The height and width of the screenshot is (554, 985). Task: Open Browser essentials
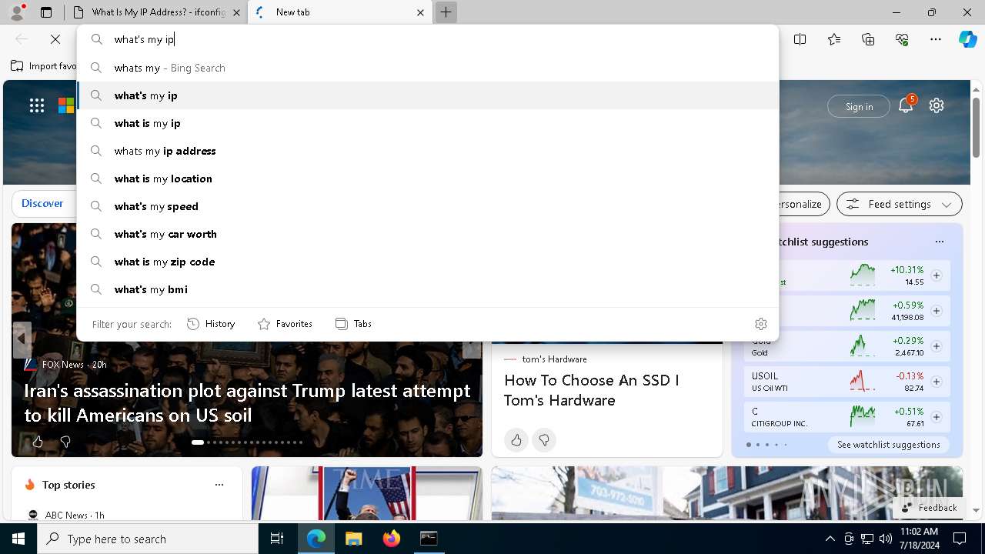point(902,39)
